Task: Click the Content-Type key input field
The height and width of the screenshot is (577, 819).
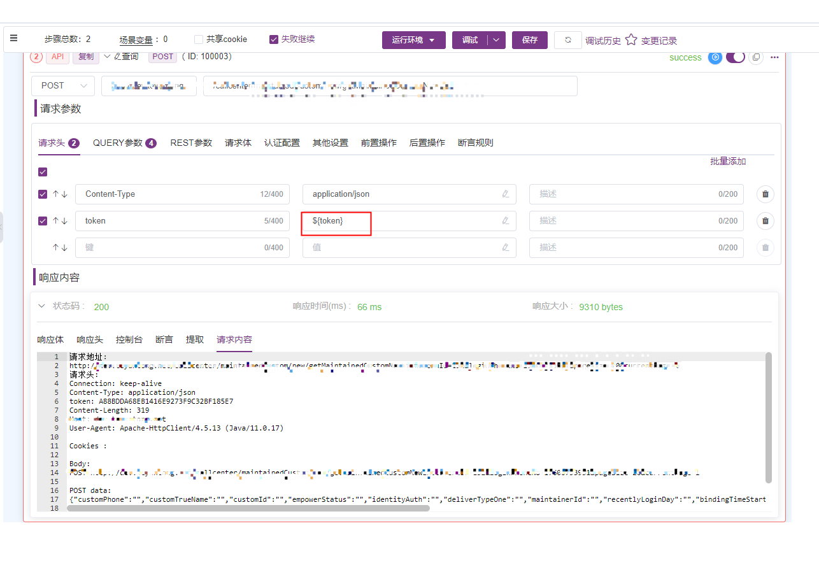Action: (x=182, y=194)
